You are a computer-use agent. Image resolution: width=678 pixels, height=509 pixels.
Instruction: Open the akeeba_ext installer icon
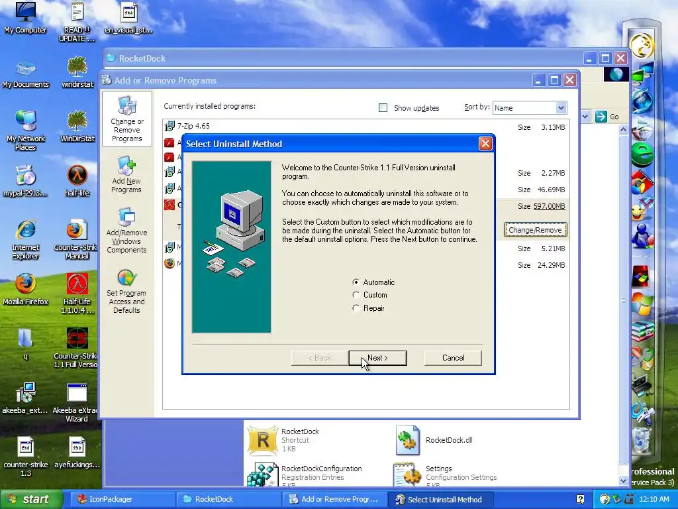tap(25, 398)
